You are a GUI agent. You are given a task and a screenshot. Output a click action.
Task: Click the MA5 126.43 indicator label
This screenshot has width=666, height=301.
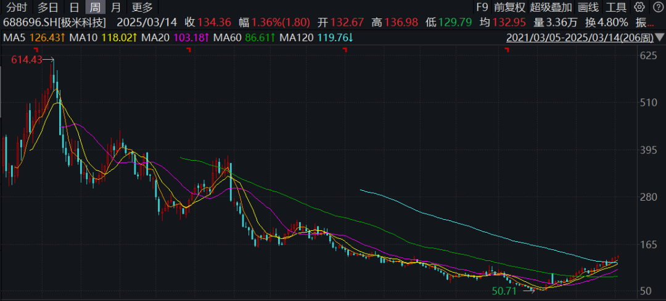click(34, 38)
